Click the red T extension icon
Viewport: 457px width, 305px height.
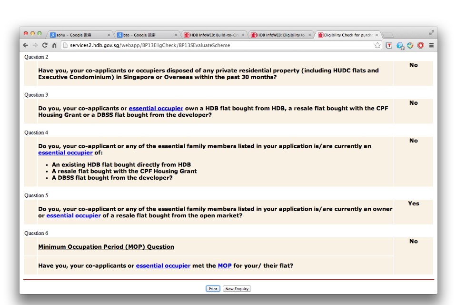pos(389,45)
